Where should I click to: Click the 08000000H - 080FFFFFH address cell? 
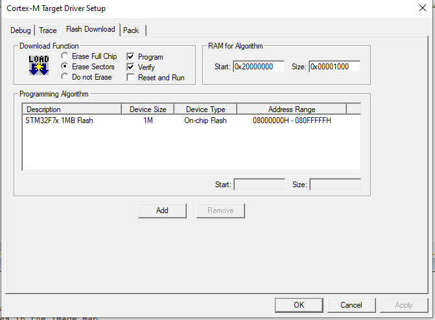pyautogui.click(x=292, y=120)
